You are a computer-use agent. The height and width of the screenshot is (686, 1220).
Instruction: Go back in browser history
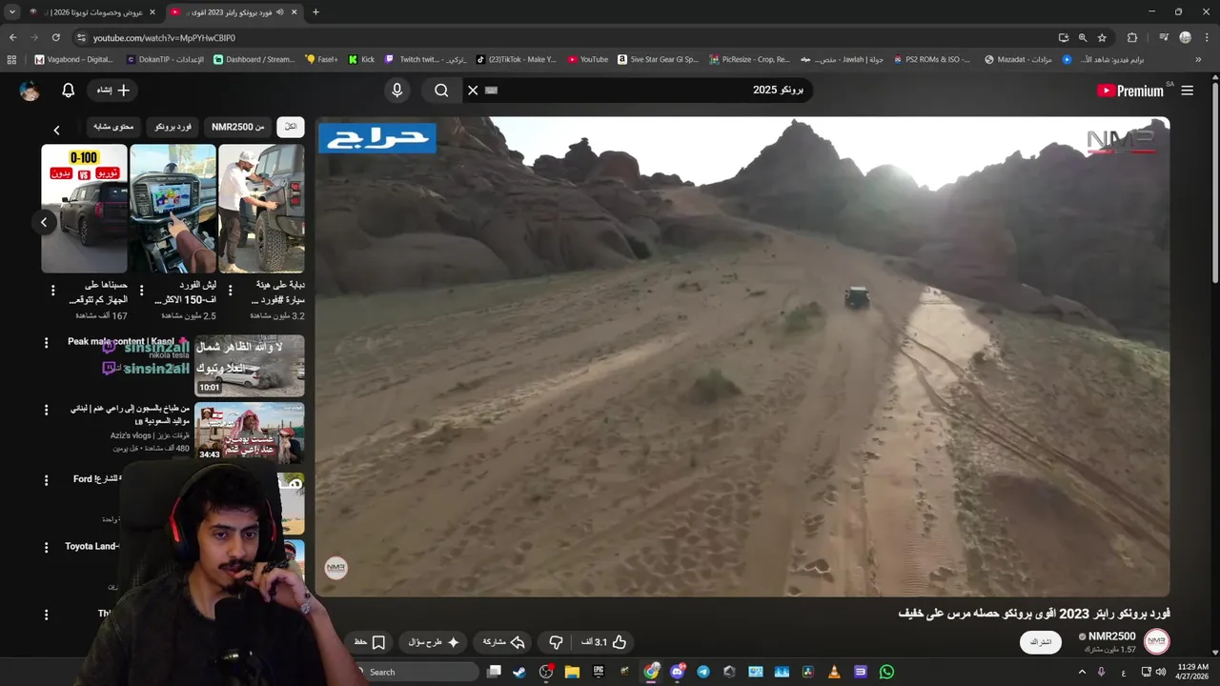(12, 37)
